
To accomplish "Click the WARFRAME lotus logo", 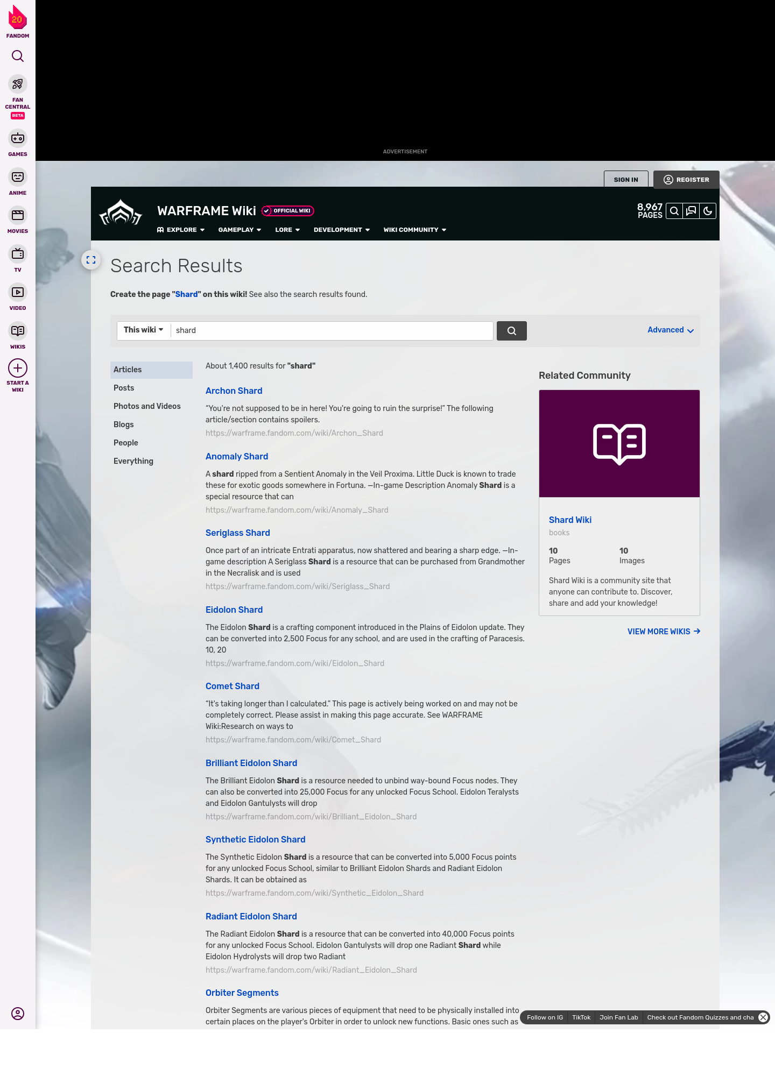I will click(x=121, y=213).
